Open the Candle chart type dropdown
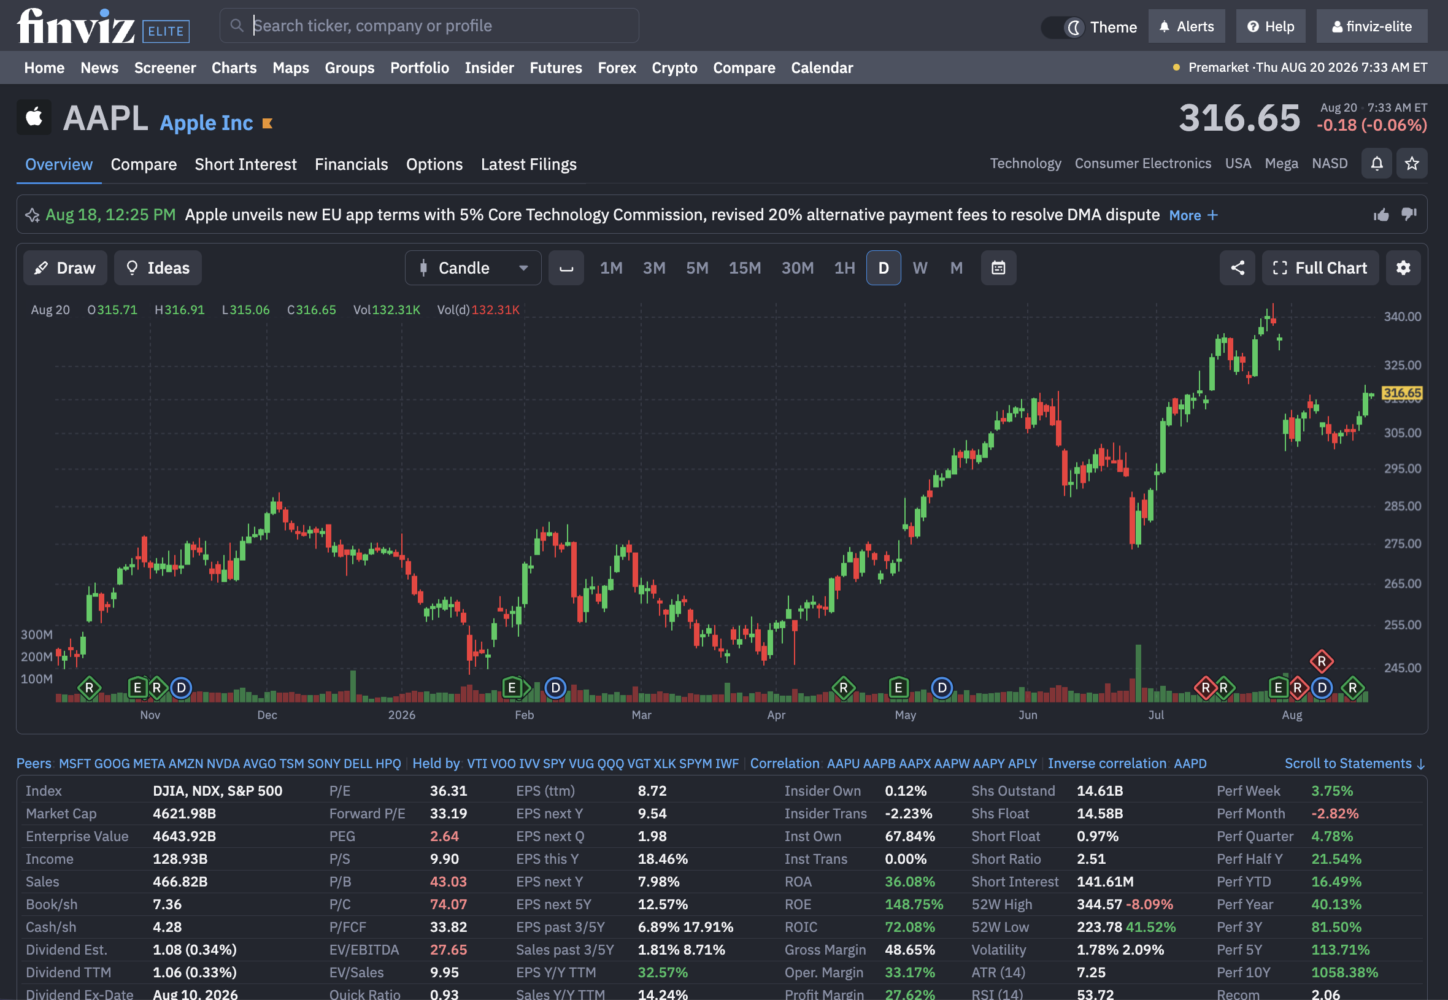The height and width of the screenshot is (1000, 1448). (x=473, y=268)
